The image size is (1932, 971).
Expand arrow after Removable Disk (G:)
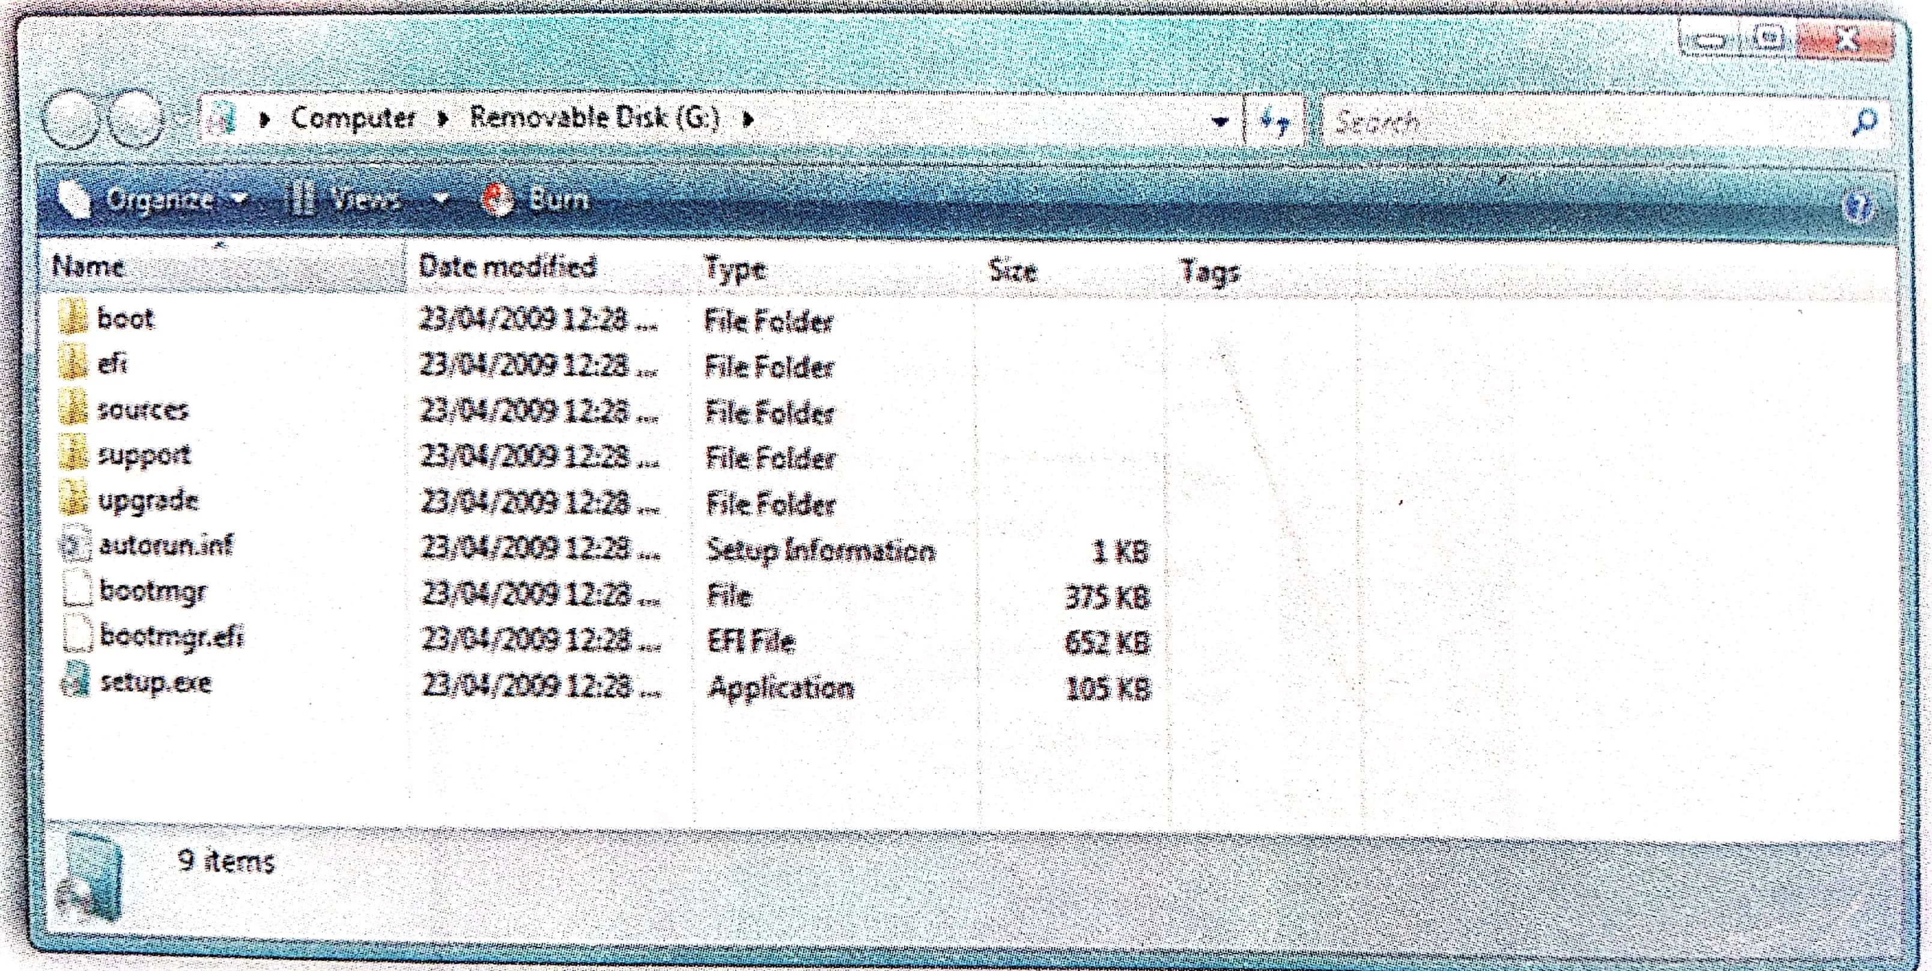pyautogui.click(x=748, y=118)
